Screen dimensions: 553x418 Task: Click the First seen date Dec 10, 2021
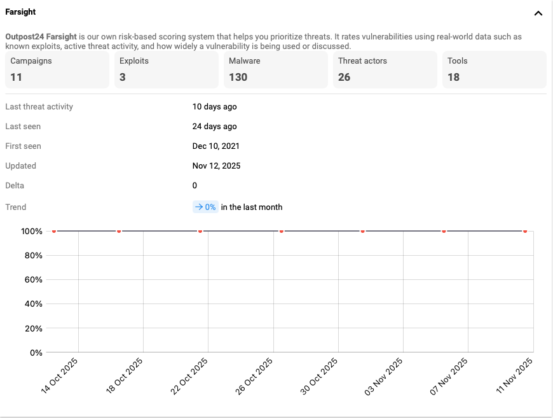pyautogui.click(x=215, y=146)
